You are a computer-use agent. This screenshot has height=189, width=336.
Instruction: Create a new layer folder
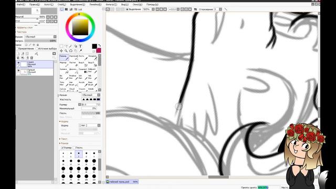point(27,54)
